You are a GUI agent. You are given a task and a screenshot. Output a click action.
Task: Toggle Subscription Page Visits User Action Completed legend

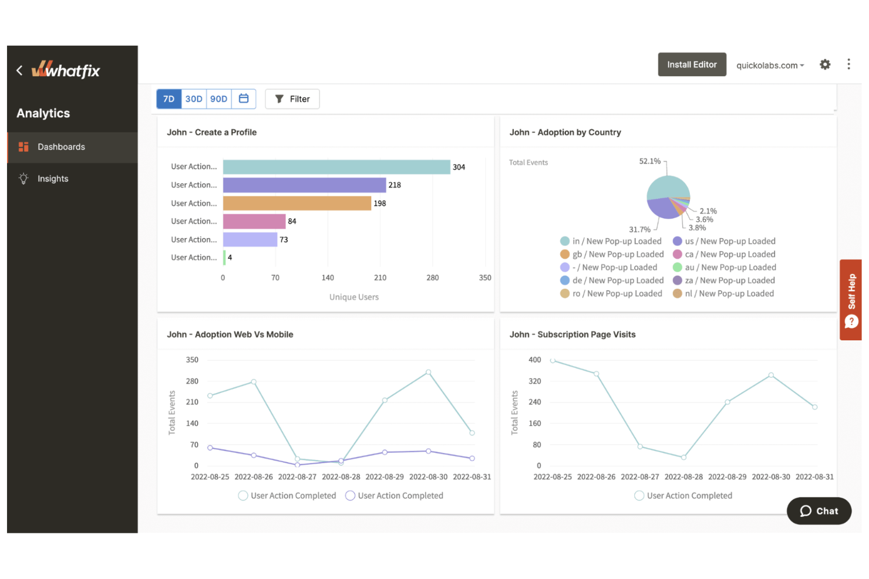coord(683,496)
